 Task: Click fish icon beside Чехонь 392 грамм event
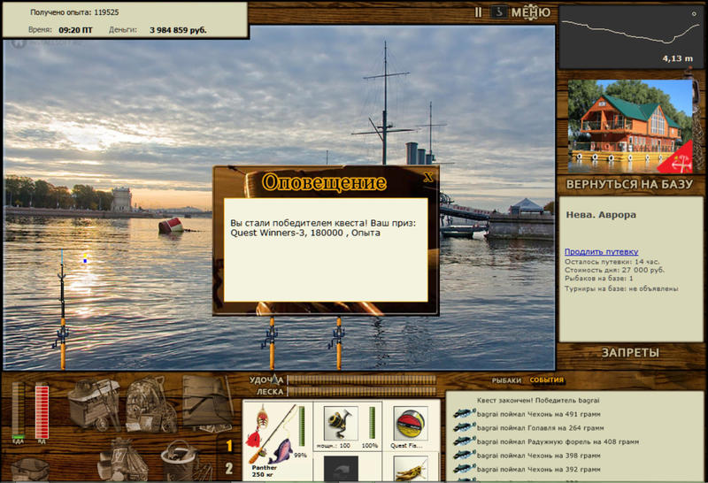click(464, 469)
